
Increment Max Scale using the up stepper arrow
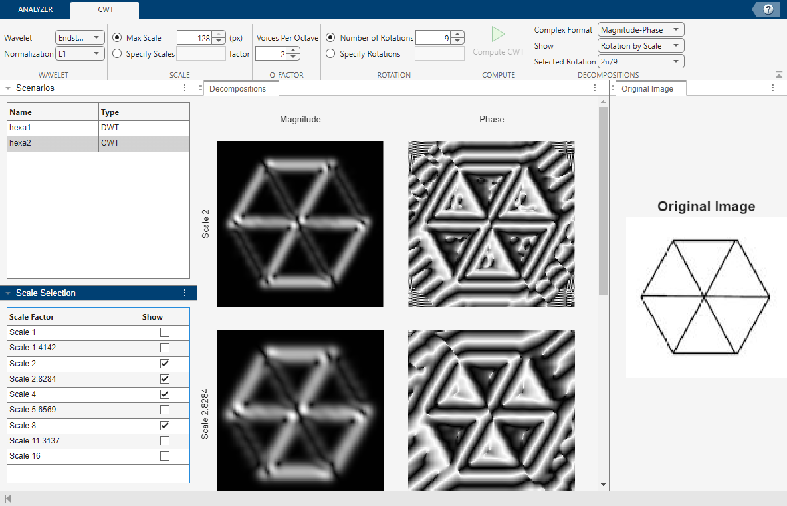[218, 34]
